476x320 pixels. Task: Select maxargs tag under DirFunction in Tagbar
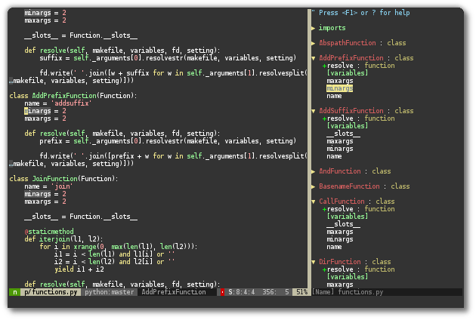[340, 285]
